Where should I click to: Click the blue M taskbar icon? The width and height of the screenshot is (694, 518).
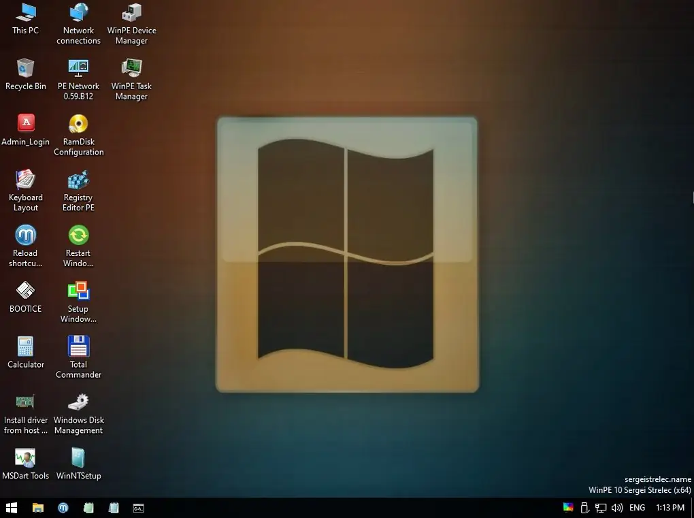(63, 508)
